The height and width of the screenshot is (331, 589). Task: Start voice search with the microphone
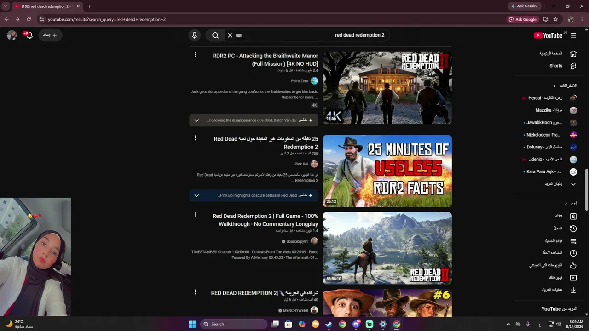point(195,35)
